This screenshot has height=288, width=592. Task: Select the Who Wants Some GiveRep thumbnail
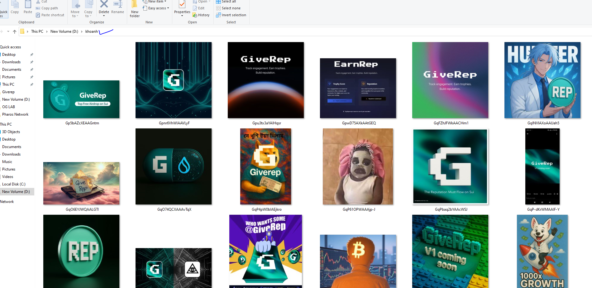coord(266,251)
